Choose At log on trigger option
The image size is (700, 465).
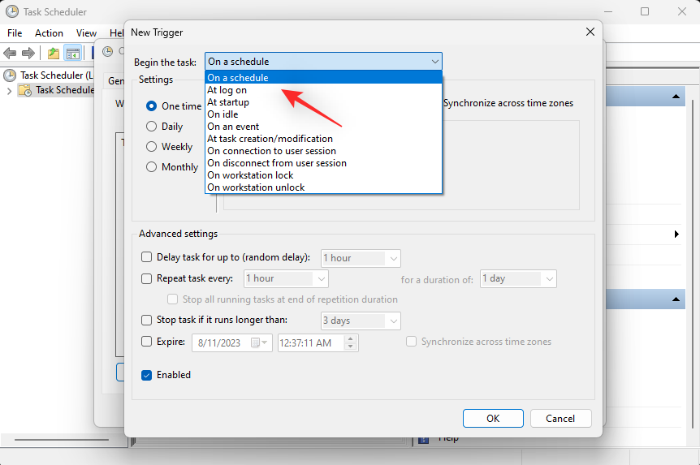pyautogui.click(x=324, y=90)
